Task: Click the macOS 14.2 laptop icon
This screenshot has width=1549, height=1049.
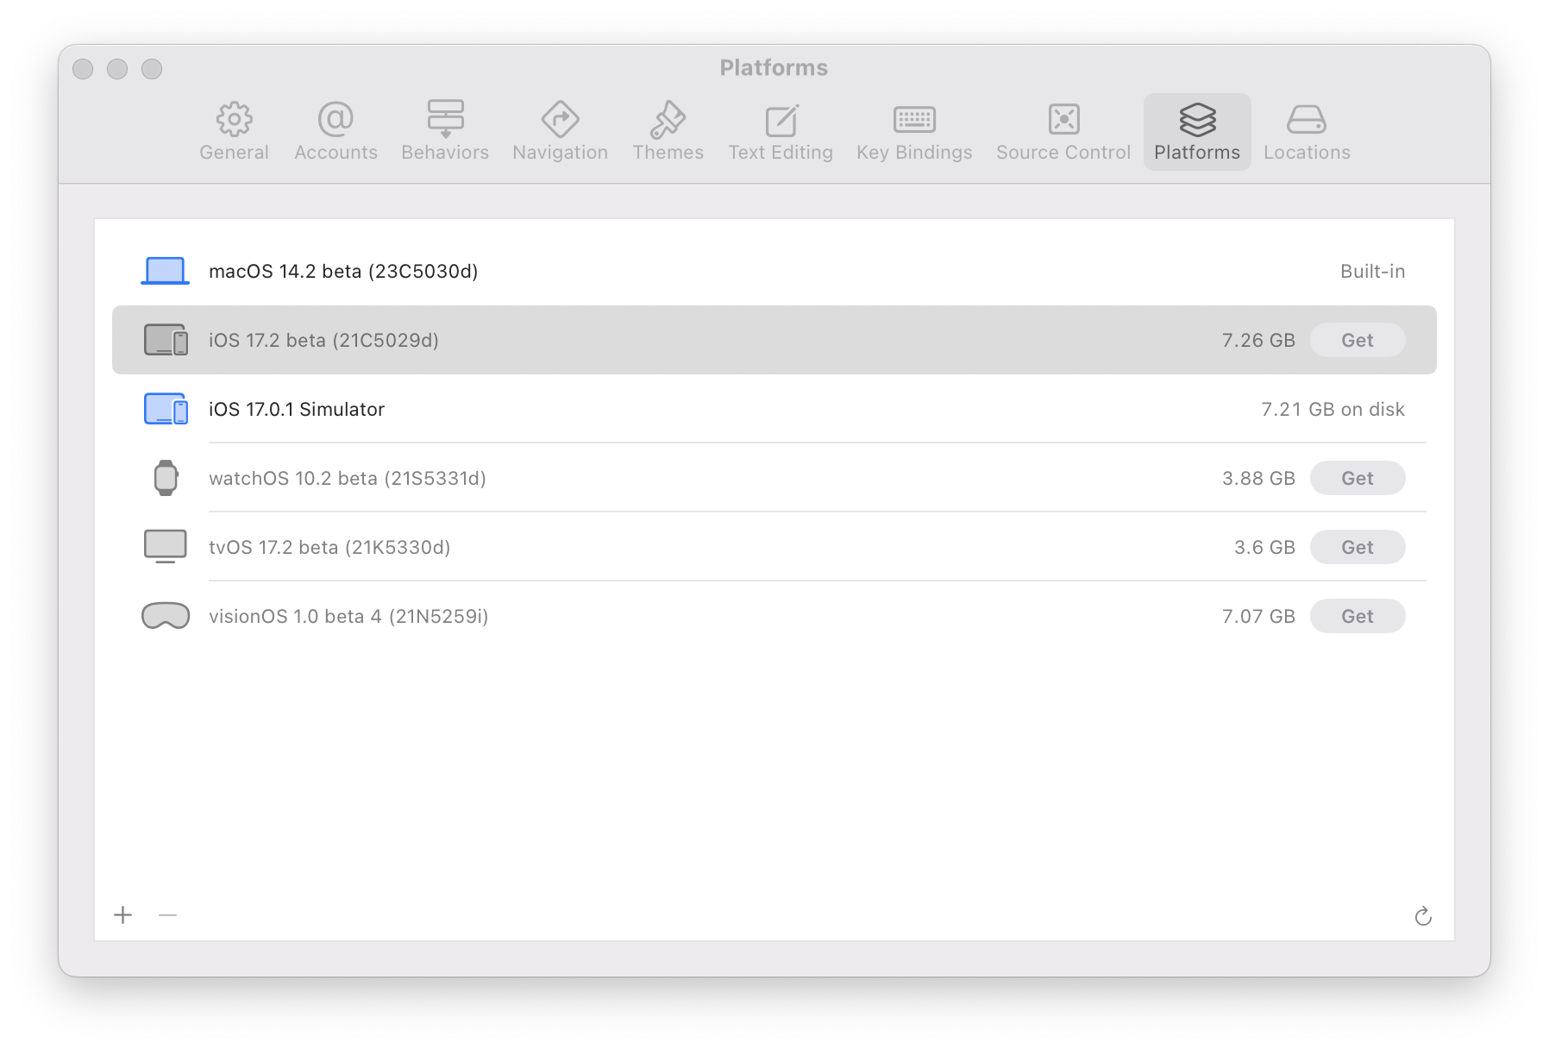Action: coord(165,271)
